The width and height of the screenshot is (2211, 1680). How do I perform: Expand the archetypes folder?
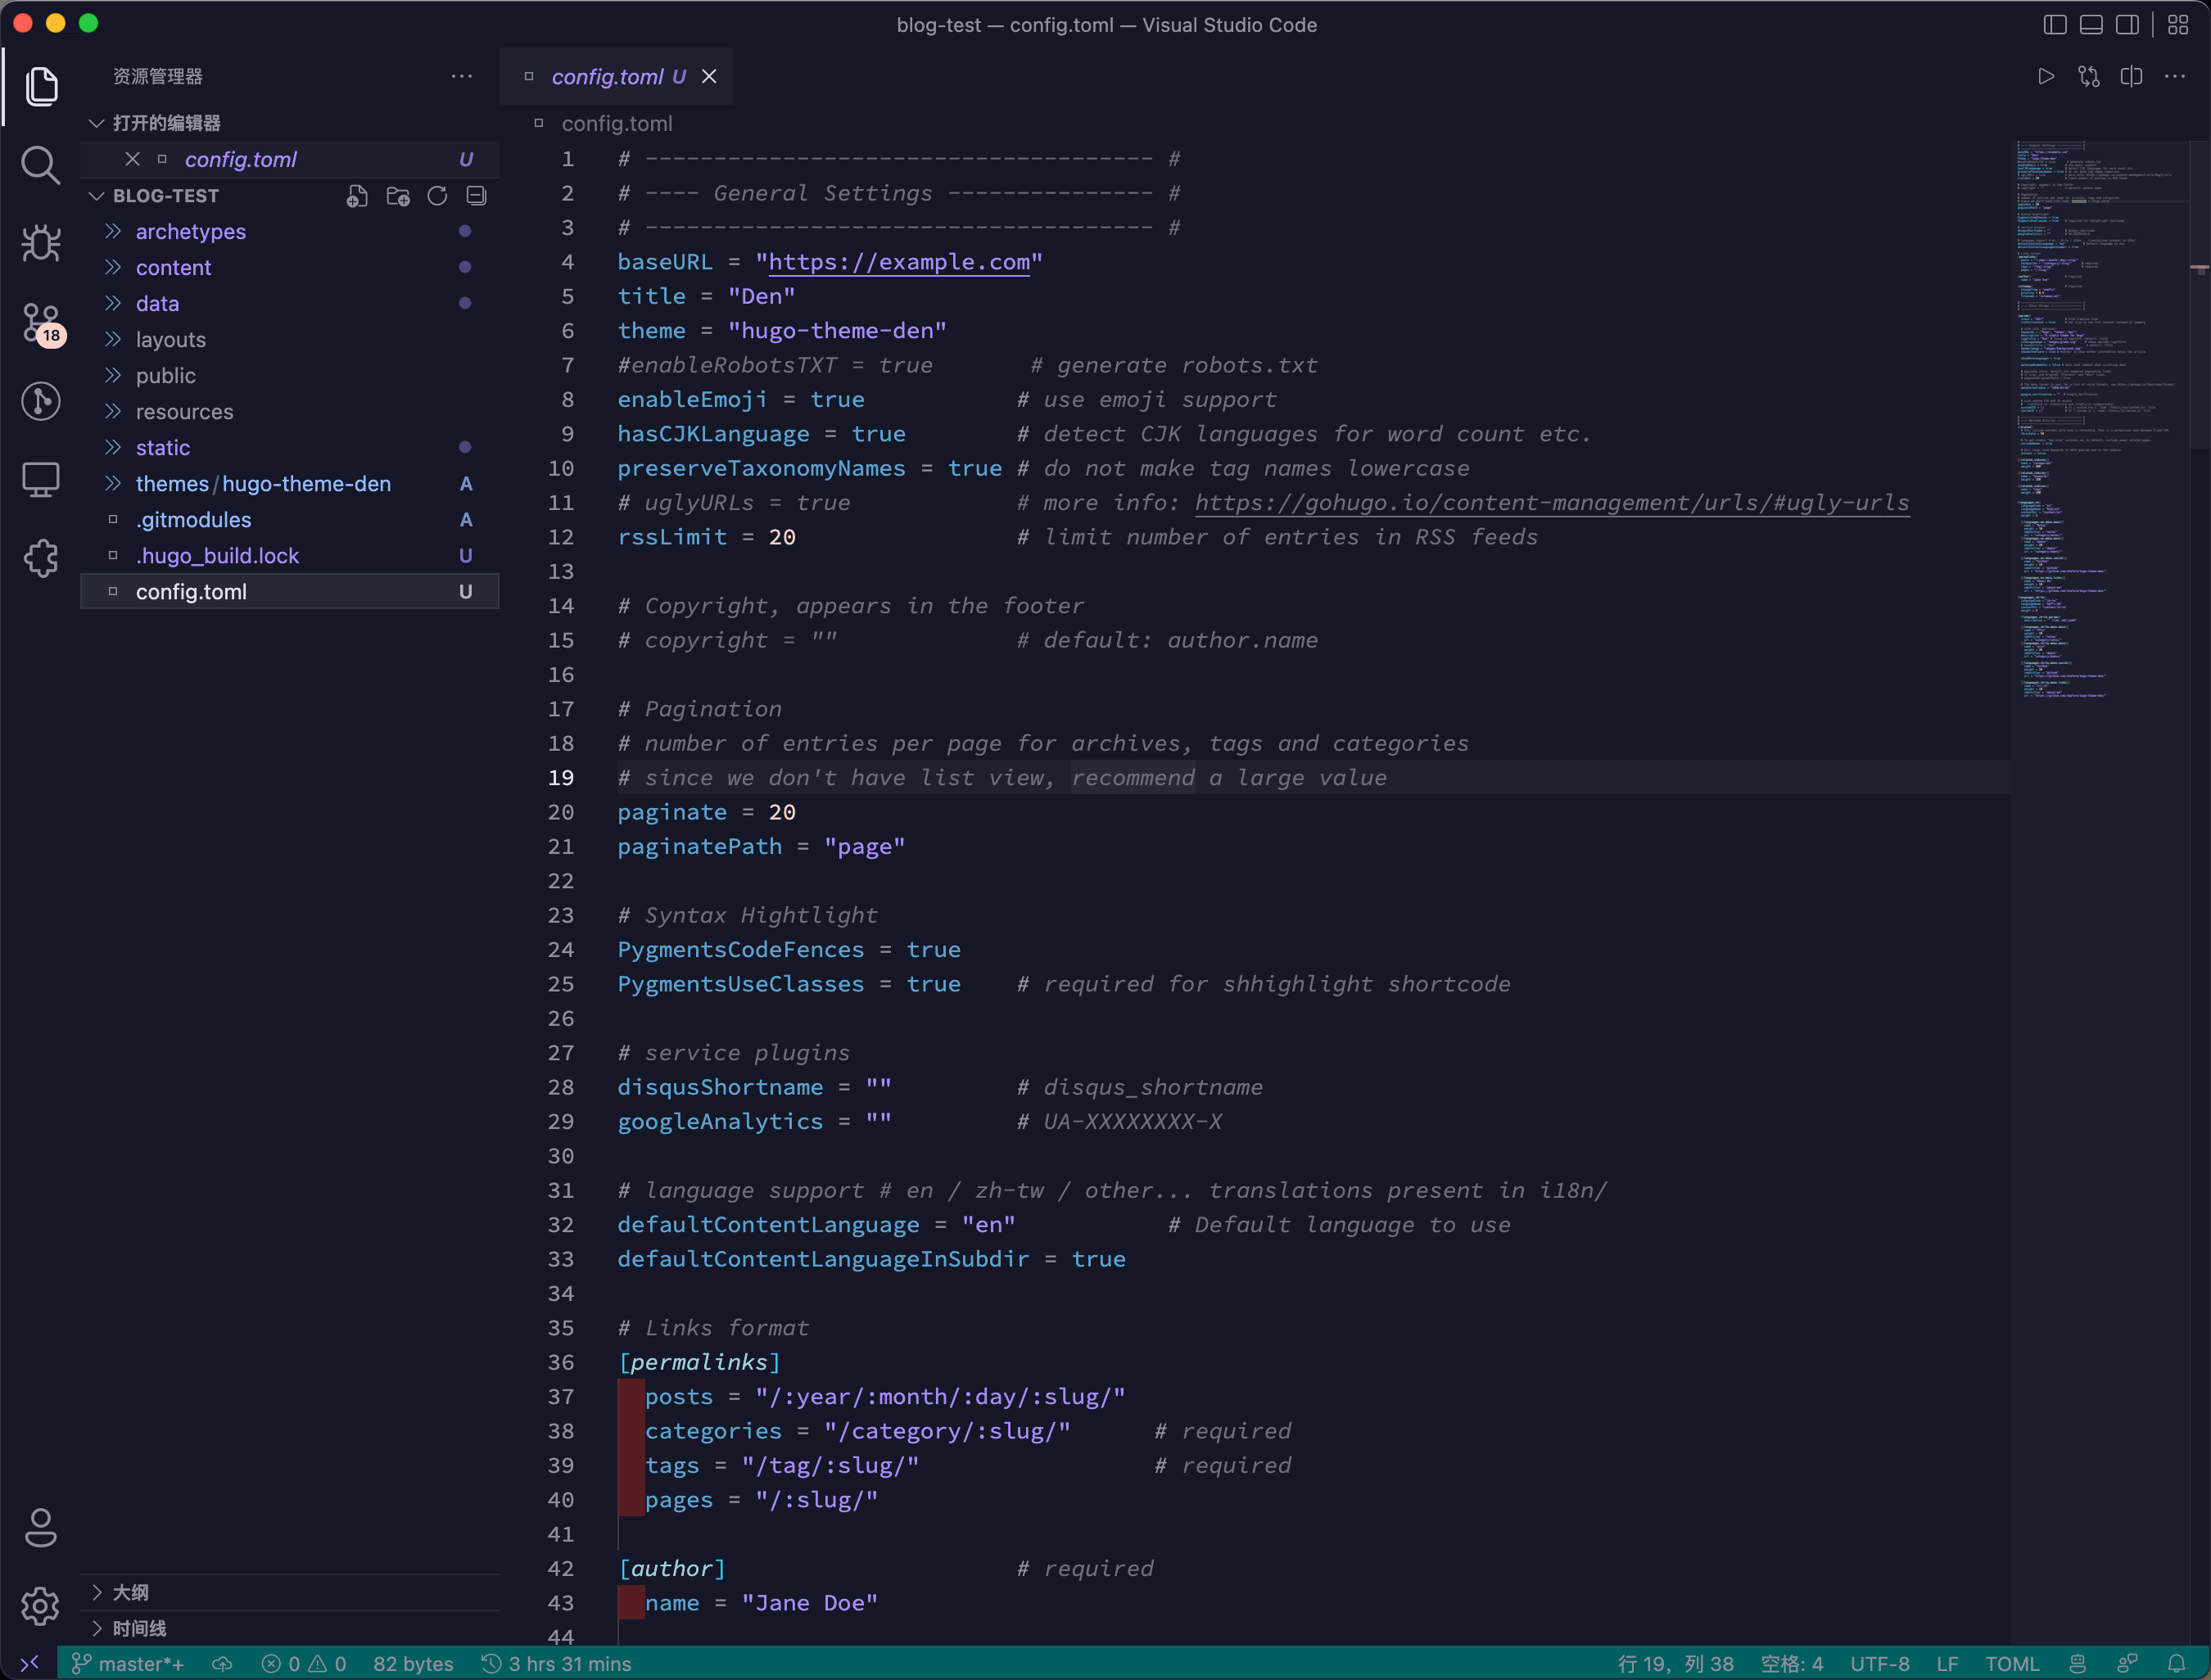pyautogui.click(x=190, y=232)
